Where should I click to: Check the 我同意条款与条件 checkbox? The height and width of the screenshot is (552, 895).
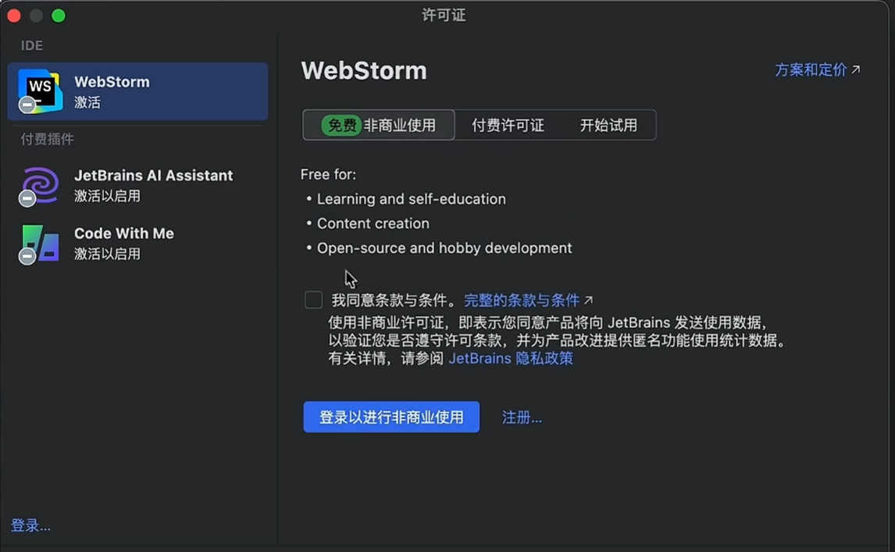coord(313,300)
